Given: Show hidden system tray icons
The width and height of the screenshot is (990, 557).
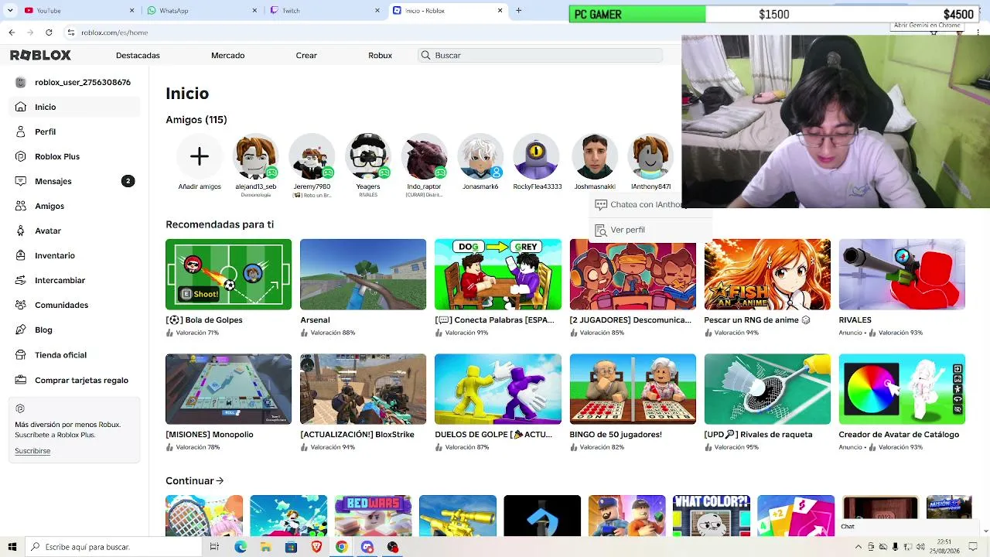Looking at the screenshot, I should 858,547.
